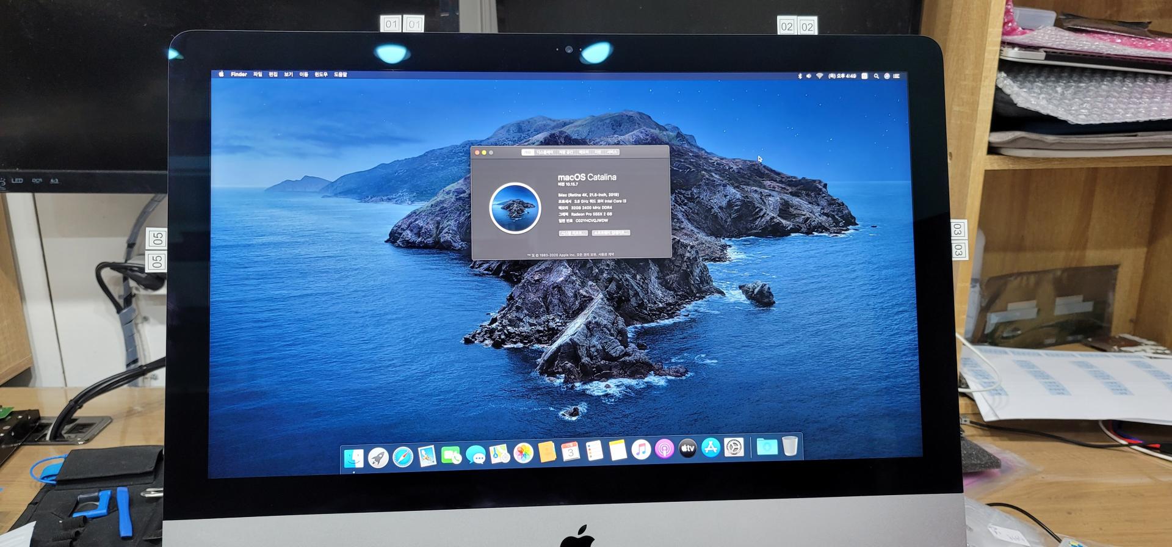
Task: Open FaceTime from the Dock
Action: pyautogui.click(x=451, y=455)
